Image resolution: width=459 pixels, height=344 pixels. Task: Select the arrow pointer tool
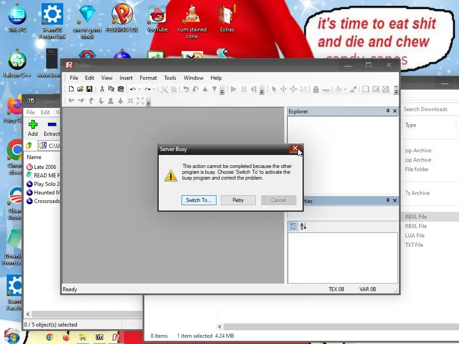click(274, 89)
